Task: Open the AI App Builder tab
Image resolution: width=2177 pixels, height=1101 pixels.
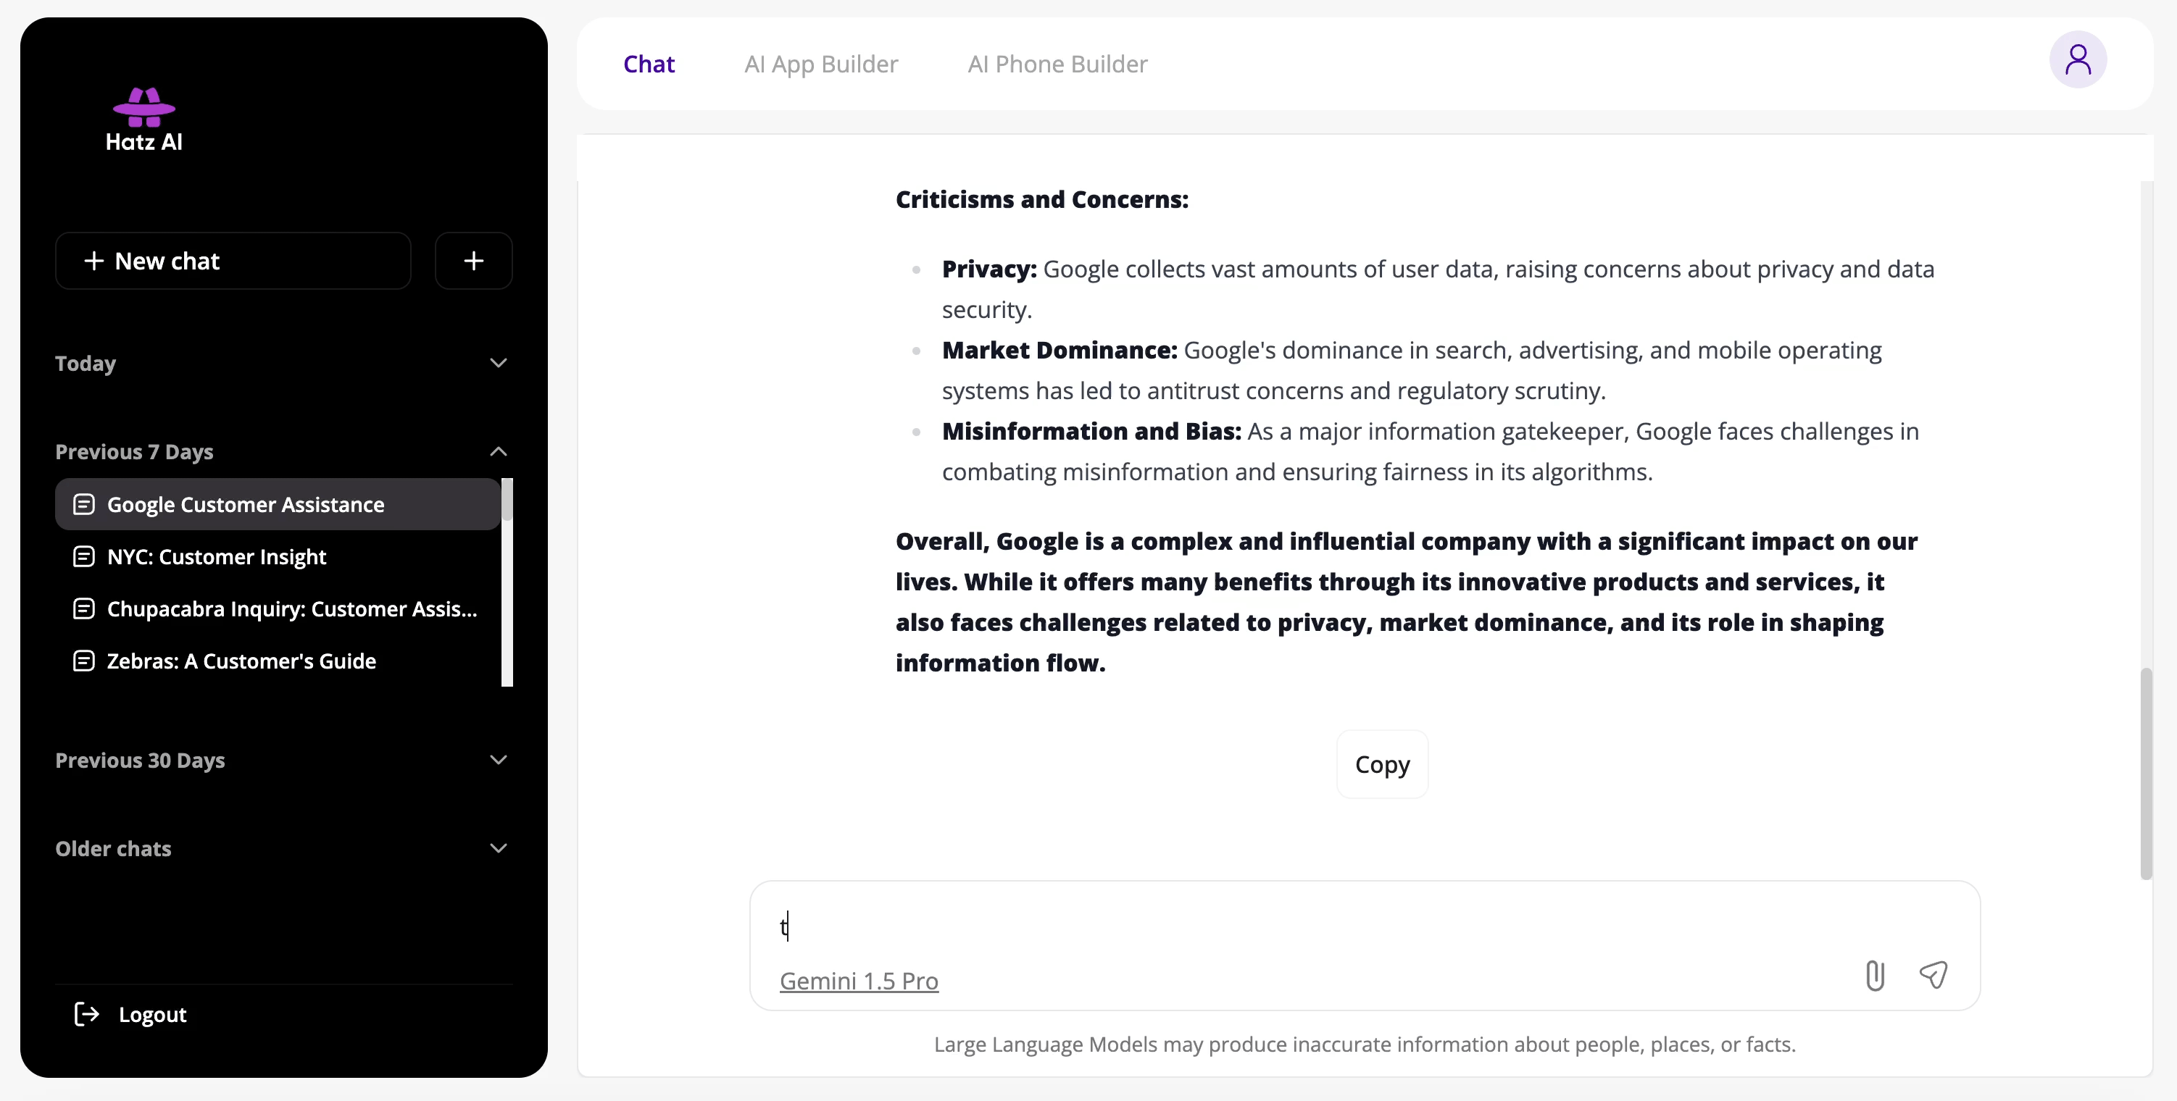Action: pos(820,64)
